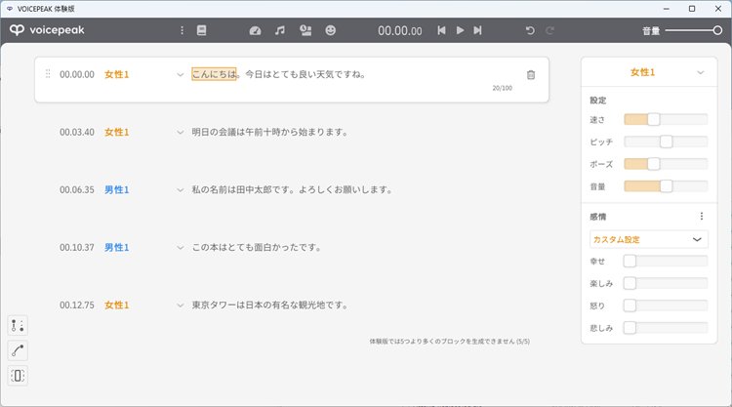The image size is (732, 407).
Task: Click the highlighted word こんにちは
Action: [x=215, y=74]
